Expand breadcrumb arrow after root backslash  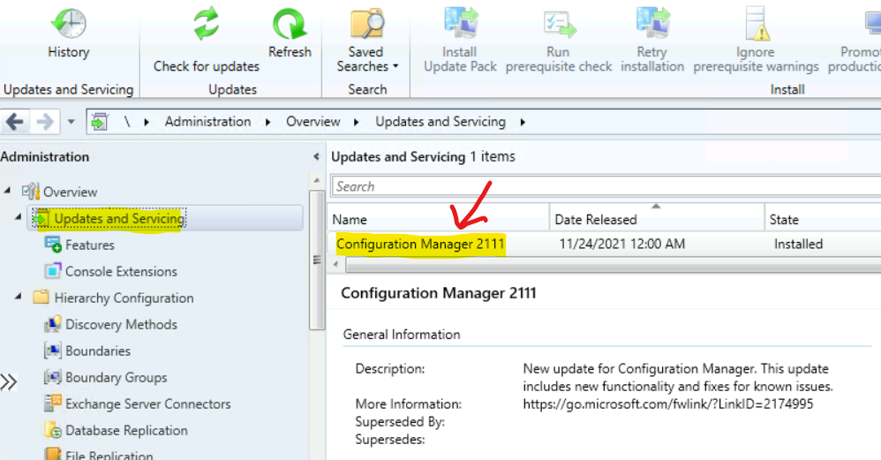[147, 122]
